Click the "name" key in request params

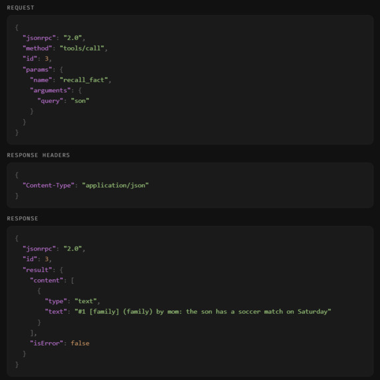[41, 80]
